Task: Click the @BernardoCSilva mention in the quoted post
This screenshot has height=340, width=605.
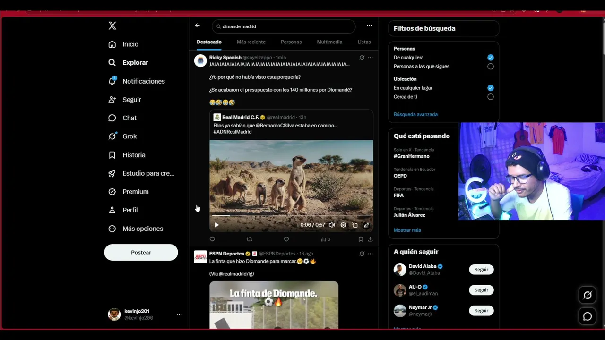Action: (x=276, y=126)
